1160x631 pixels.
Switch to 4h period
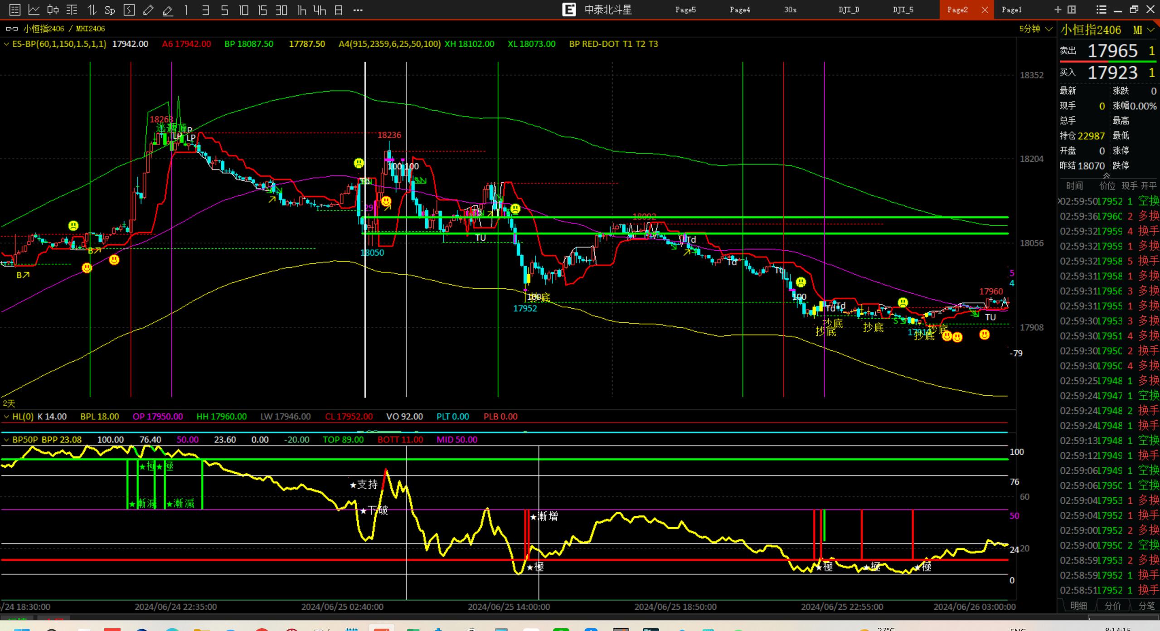click(320, 10)
